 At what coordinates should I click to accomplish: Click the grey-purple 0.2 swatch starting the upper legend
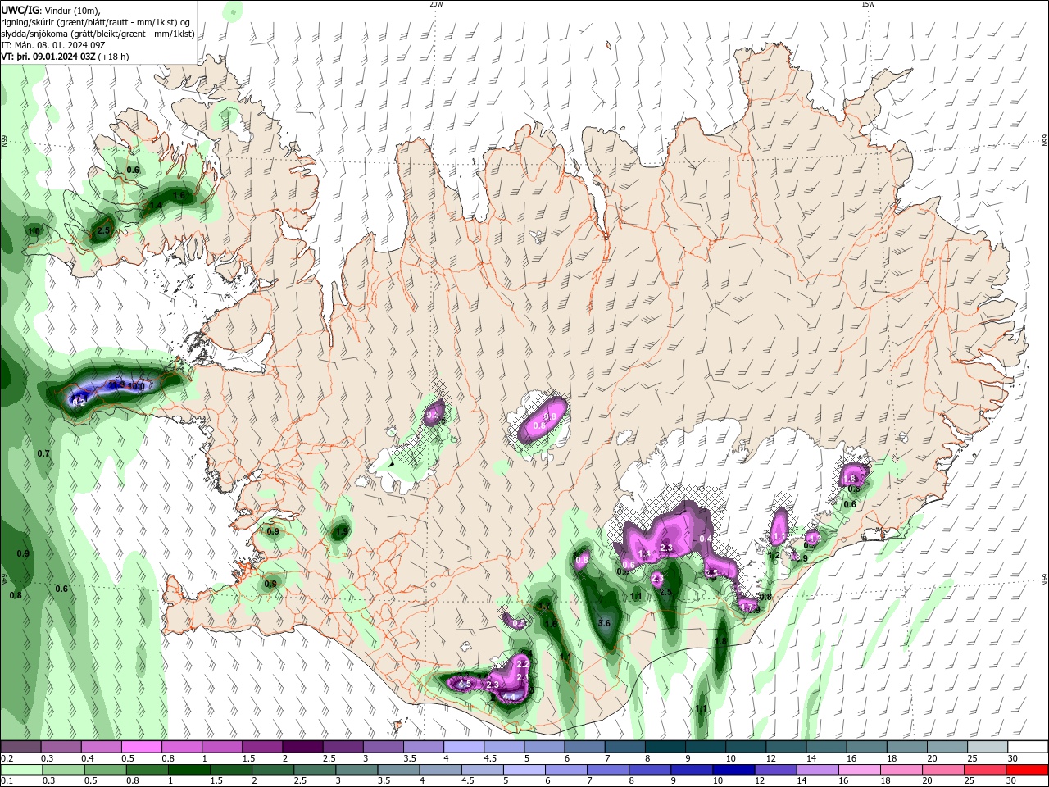pos(21,747)
